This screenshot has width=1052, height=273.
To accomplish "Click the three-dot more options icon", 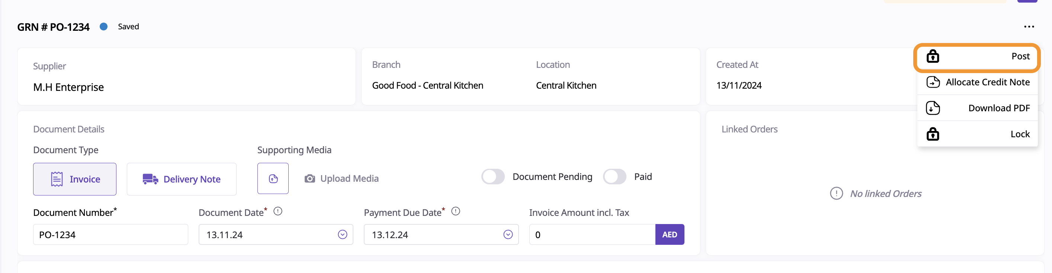I will click(1029, 27).
